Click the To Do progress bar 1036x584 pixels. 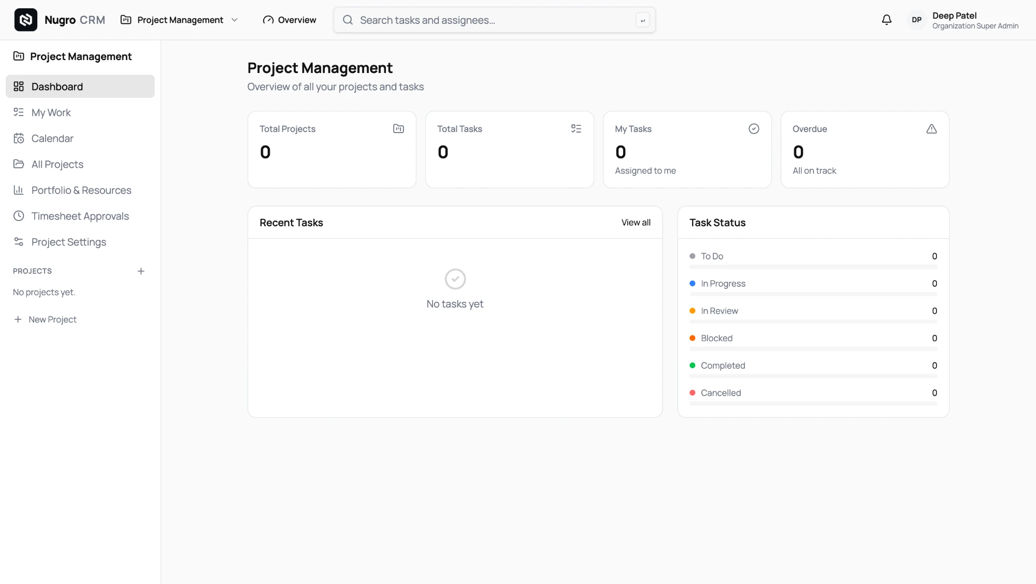[x=813, y=267]
